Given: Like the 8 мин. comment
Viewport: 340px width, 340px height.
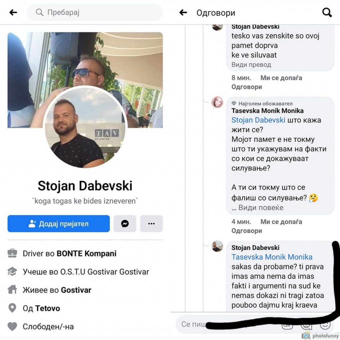Looking at the screenshot, I should click(x=281, y=78).
